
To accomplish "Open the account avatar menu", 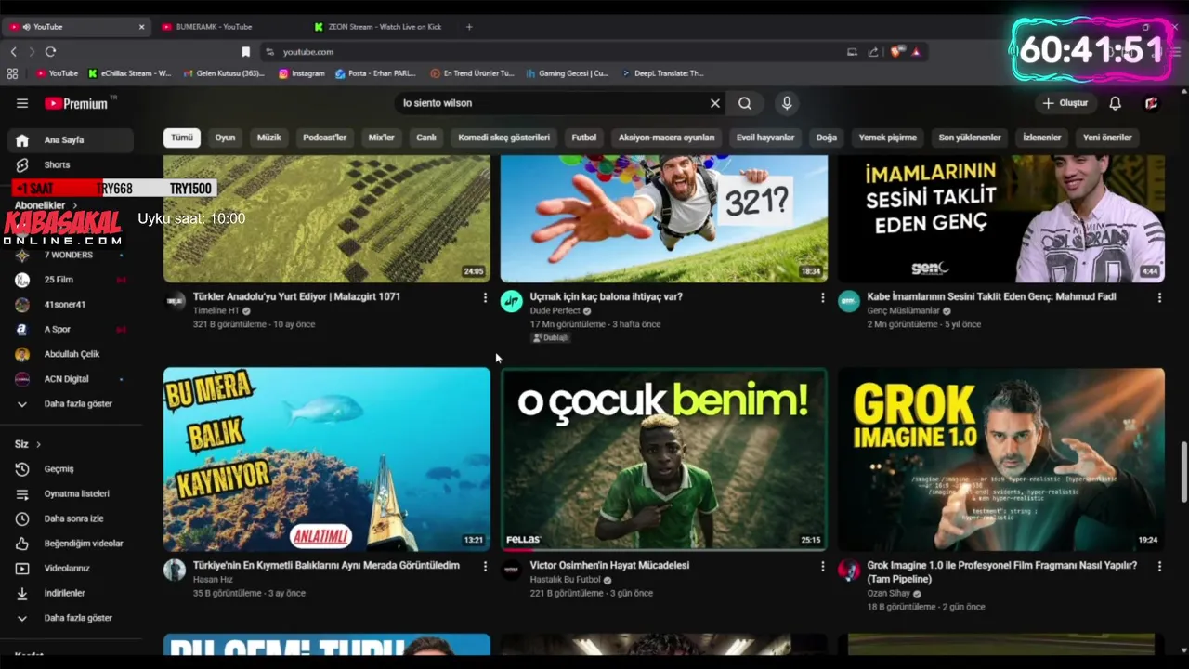I will (x=1152, y=103).
